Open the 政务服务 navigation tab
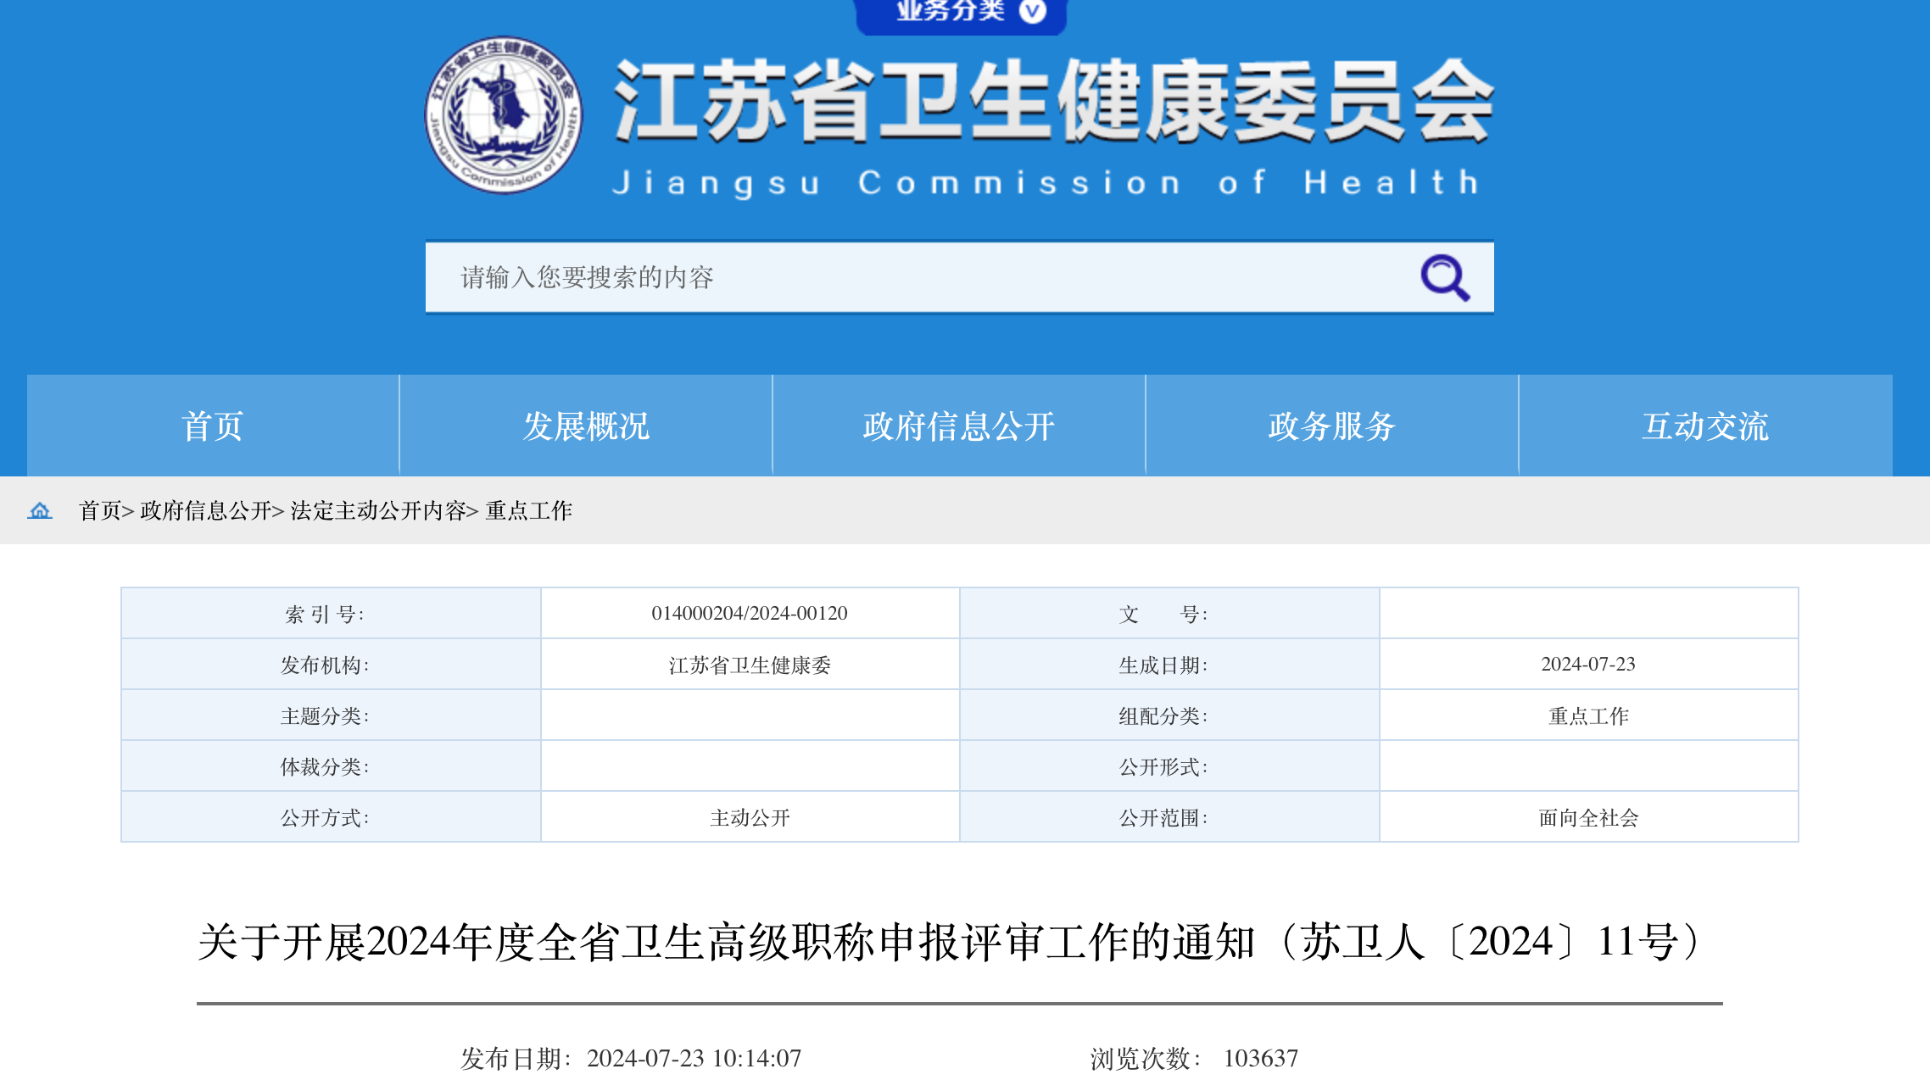The image size is (1930, 1080). tap(1332, 426)
